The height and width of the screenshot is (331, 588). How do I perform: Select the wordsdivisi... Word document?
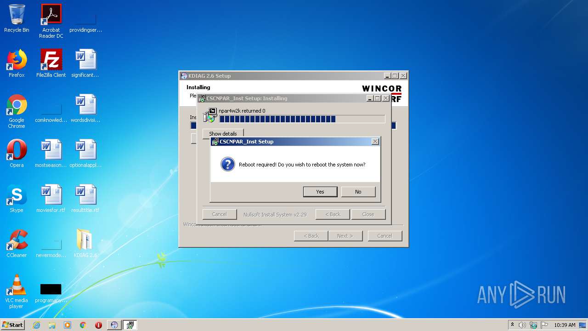click(85, 108)
